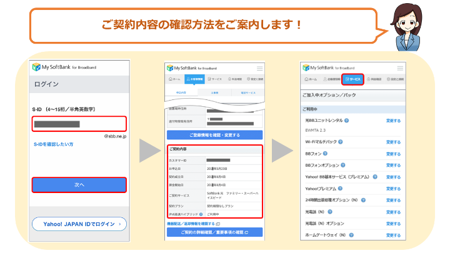Click the @sbb.ne.jp suffix text

point(115,136)
